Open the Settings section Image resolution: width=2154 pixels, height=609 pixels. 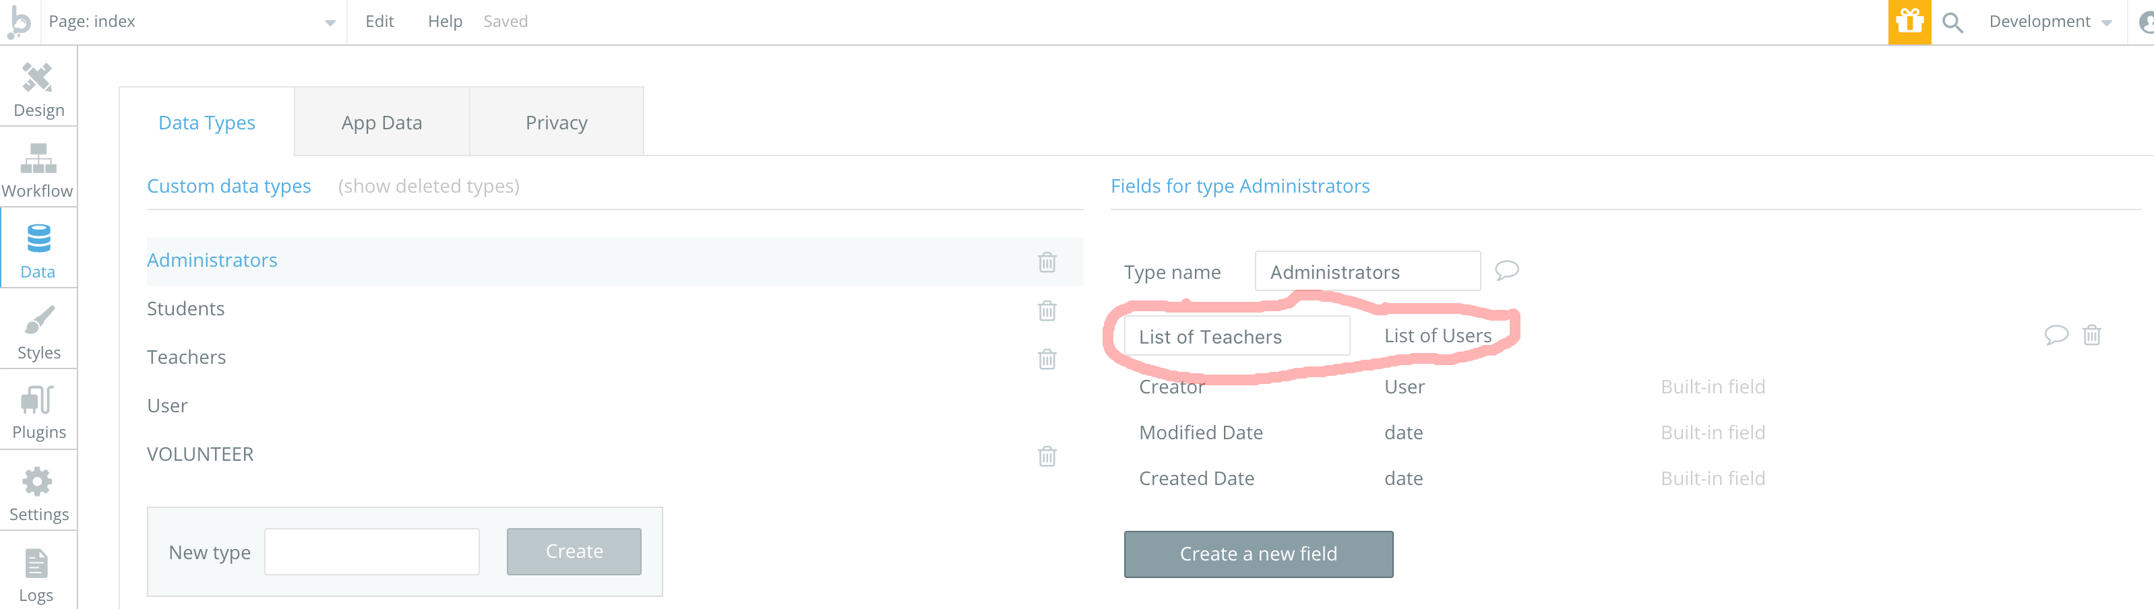tap(38, 494)
